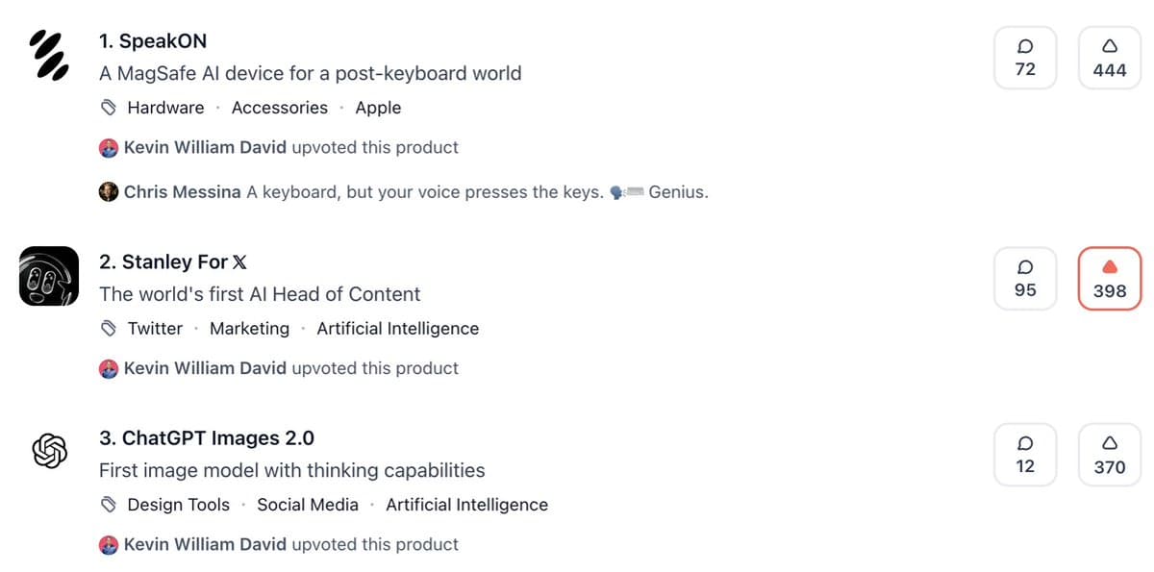Upvote SpeakON with 444 votes
The height and width of the screenshot is (572, 1154).
tap(1109, 58)
